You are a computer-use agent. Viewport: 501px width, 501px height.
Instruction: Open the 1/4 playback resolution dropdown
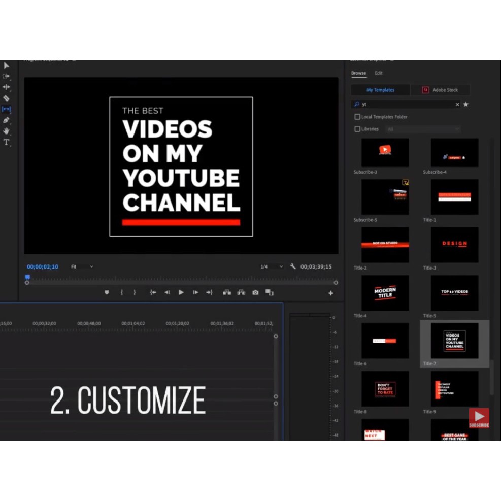[x=272, y=266]
